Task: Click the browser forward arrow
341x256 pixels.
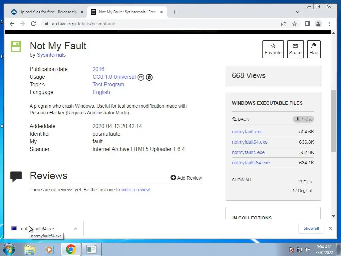Action: (x=23, y=24)
